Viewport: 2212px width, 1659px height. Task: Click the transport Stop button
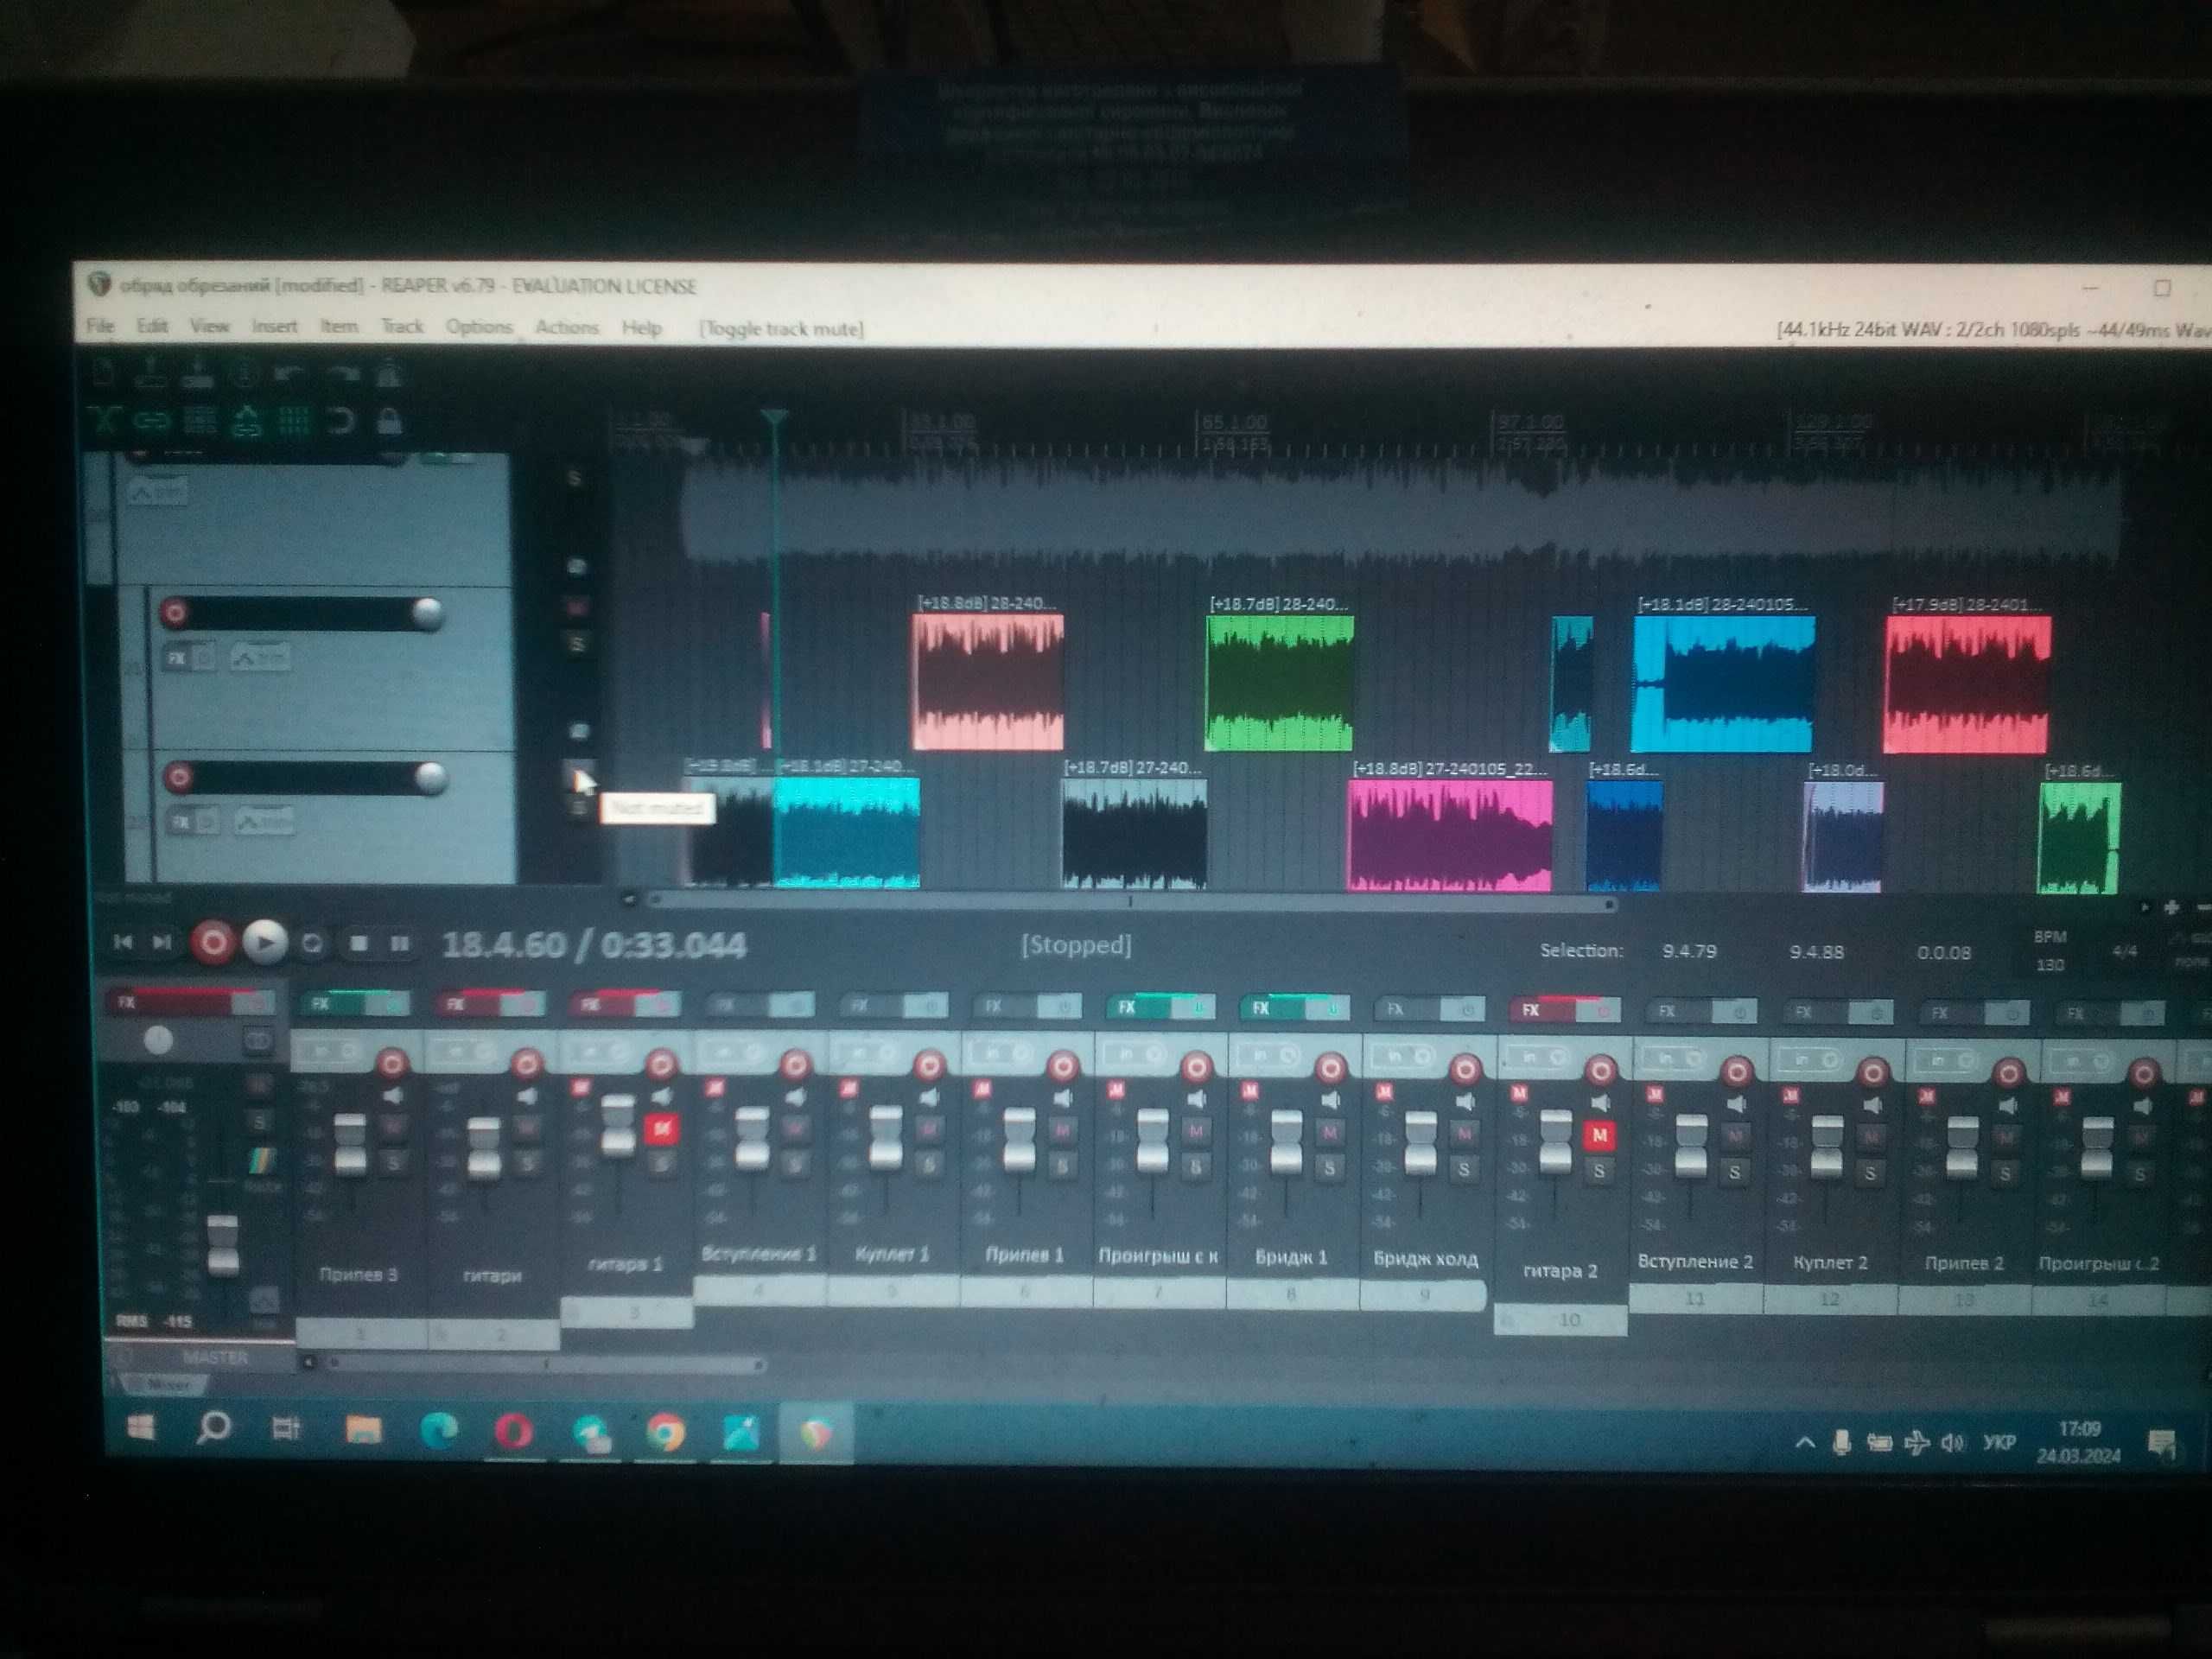pos(359,943)
